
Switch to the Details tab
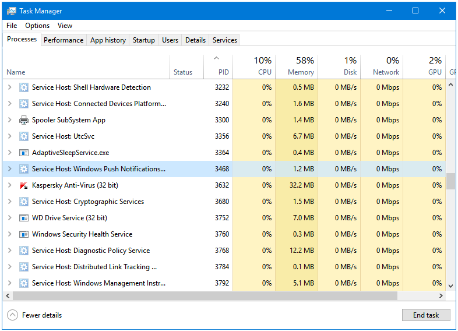195,40
